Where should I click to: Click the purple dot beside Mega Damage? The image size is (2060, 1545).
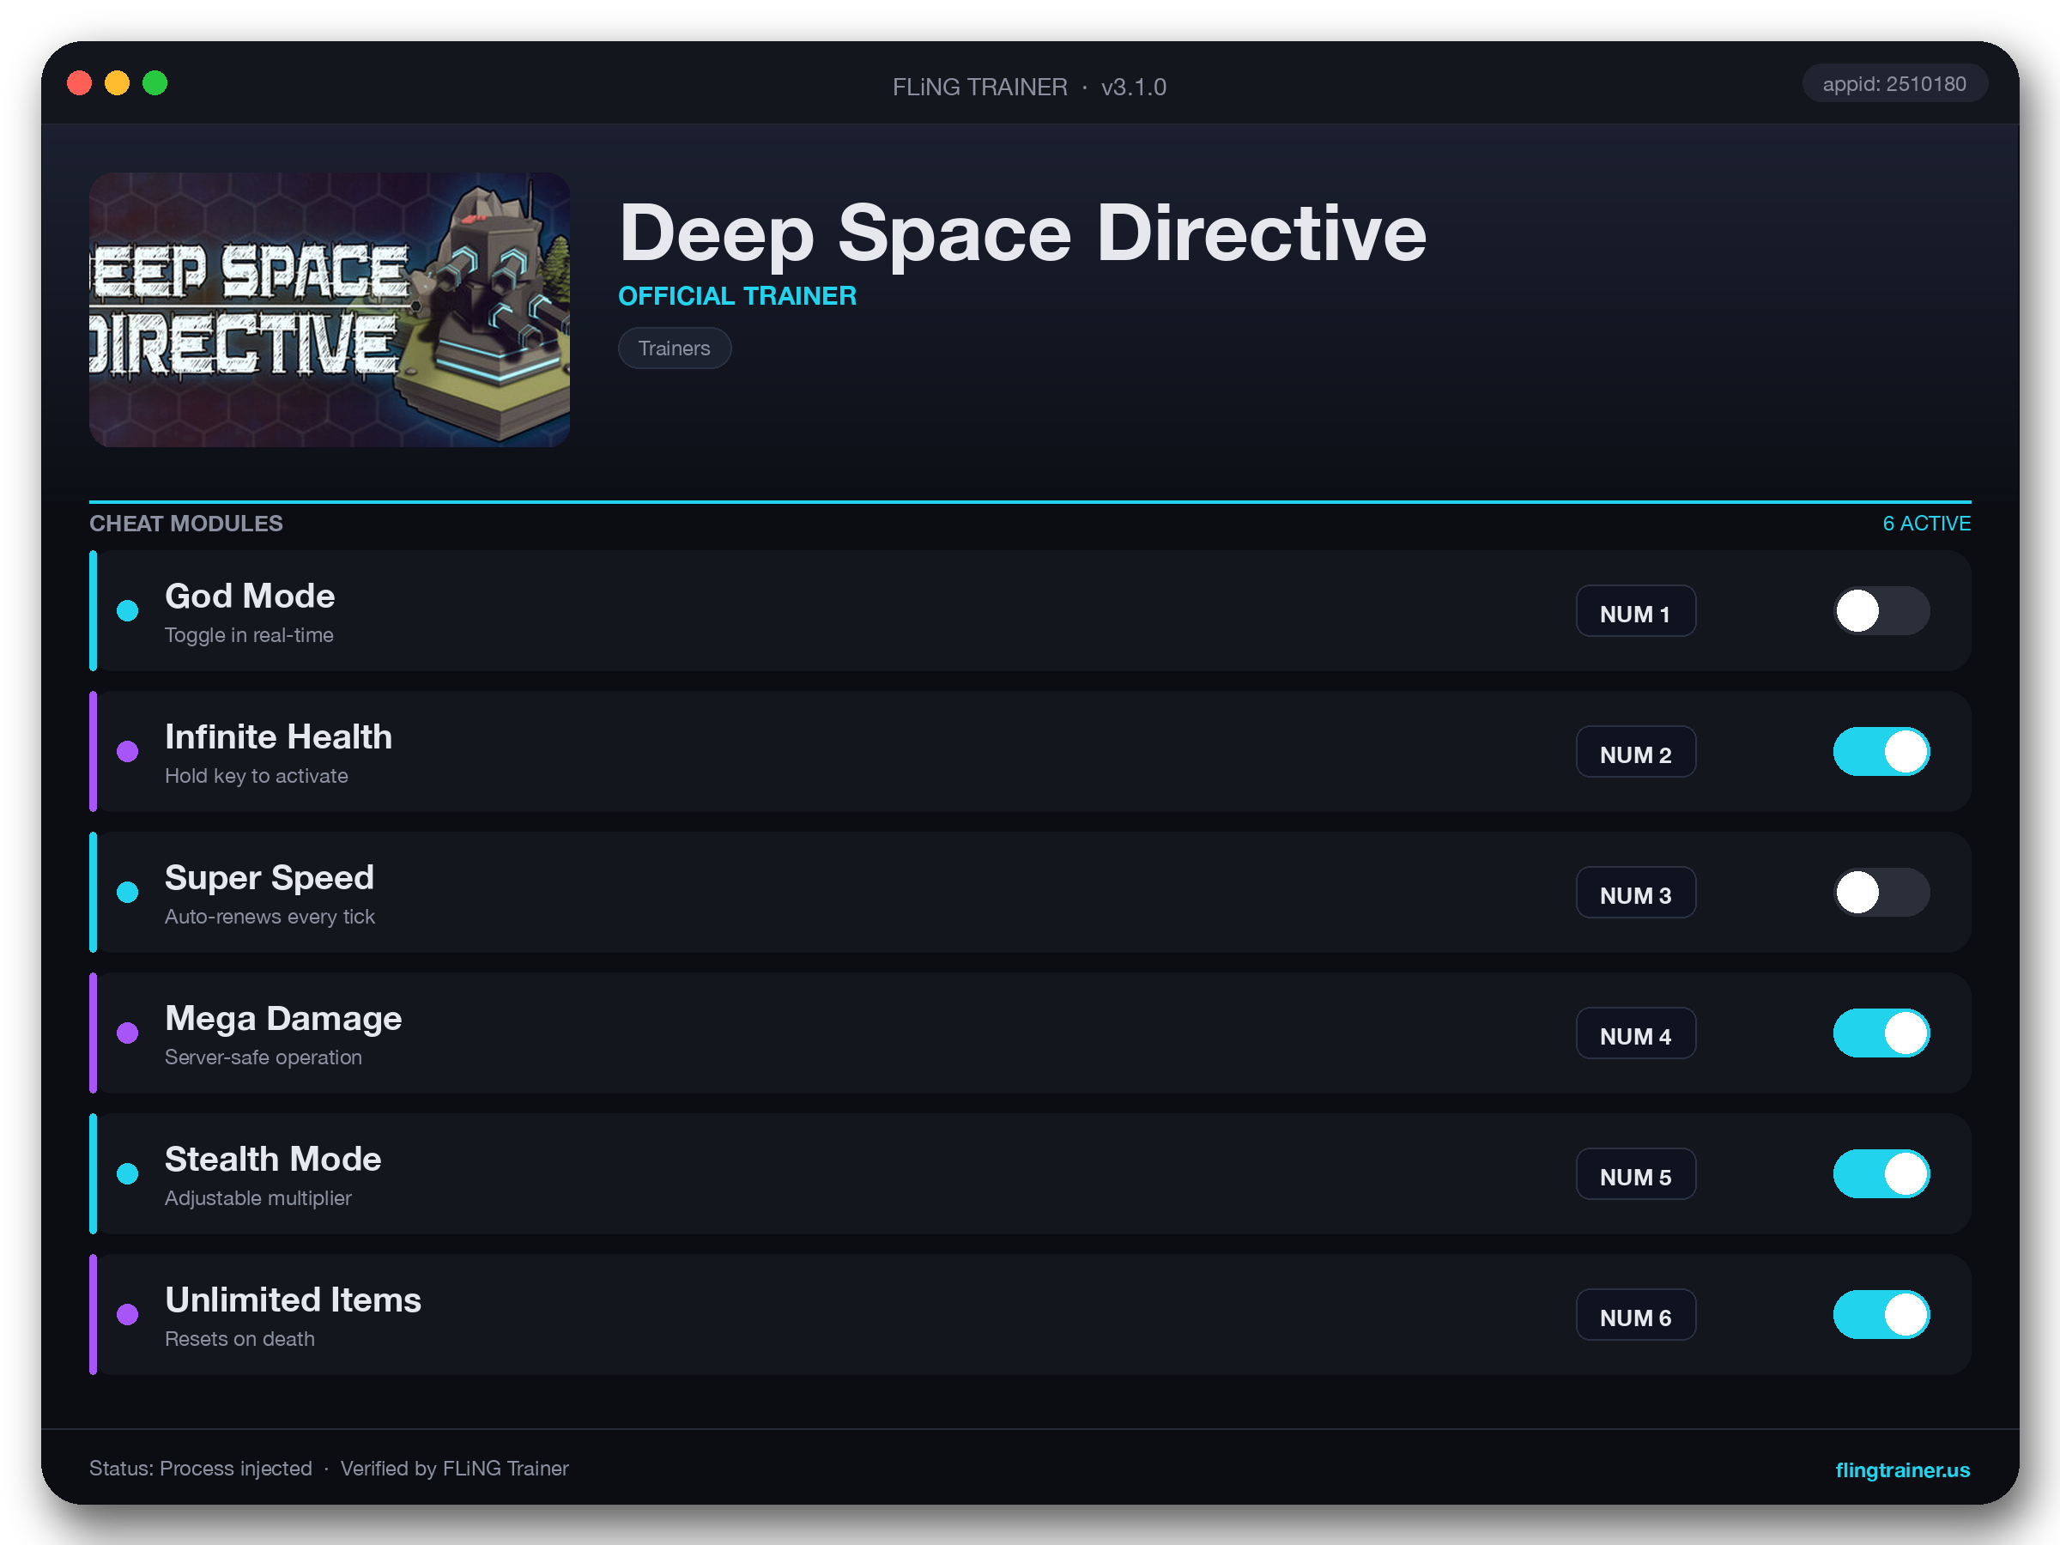click(128, 1033)
